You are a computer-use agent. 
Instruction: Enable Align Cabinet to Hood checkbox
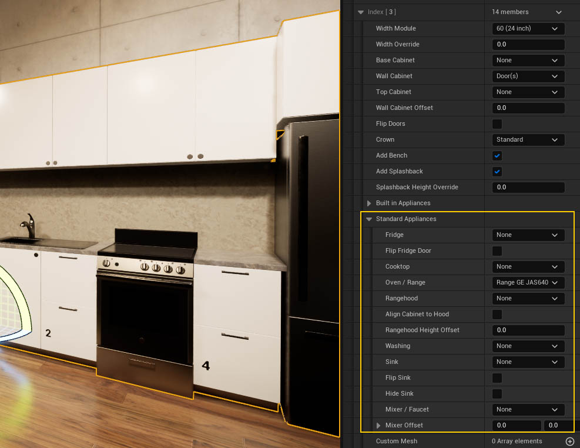point(497,315)
